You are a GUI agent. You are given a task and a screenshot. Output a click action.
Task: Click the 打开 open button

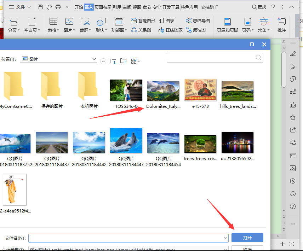click(x=247, y=238)
